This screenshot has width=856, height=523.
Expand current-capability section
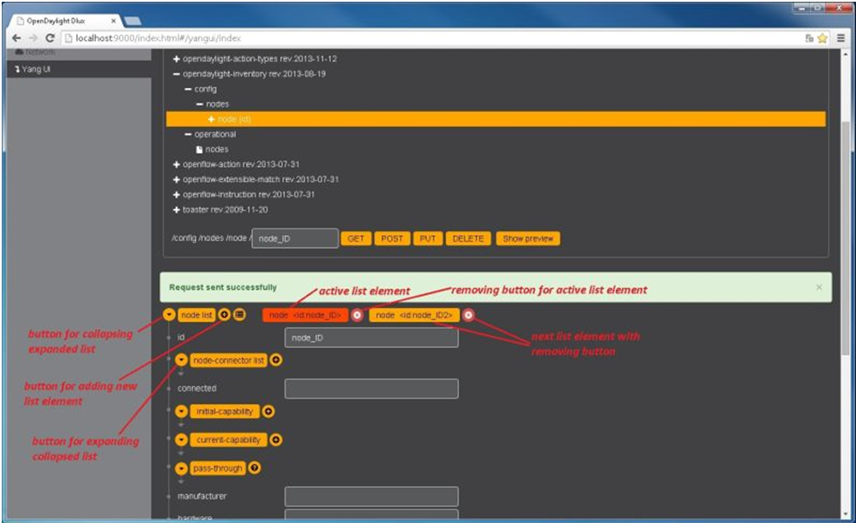point(181,439)
